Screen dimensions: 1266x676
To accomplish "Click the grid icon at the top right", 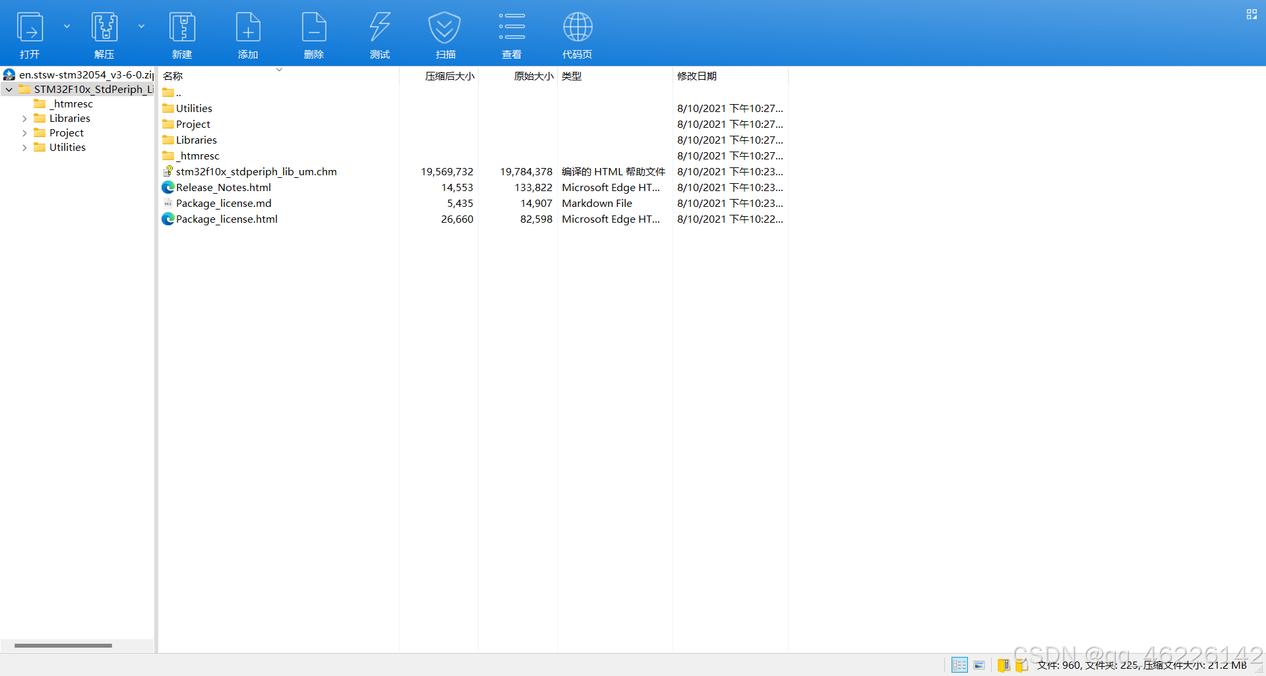I will coord(1251,14).
